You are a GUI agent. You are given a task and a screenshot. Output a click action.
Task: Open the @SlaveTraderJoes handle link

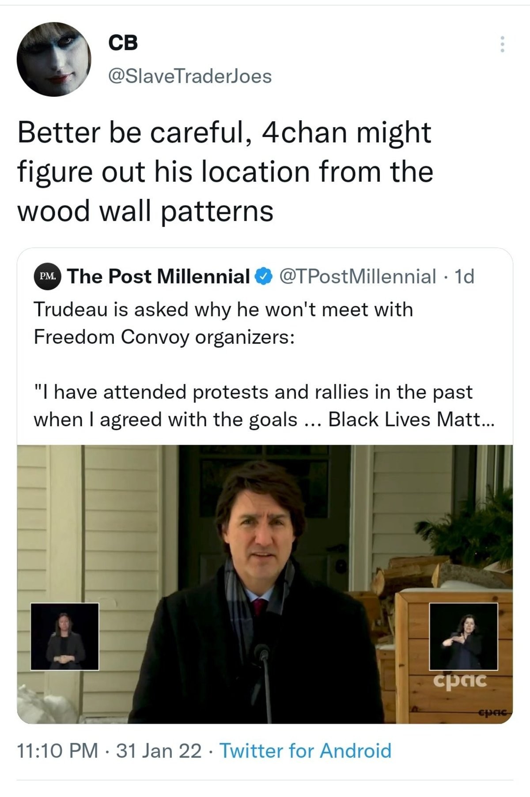tap(190, 76)
